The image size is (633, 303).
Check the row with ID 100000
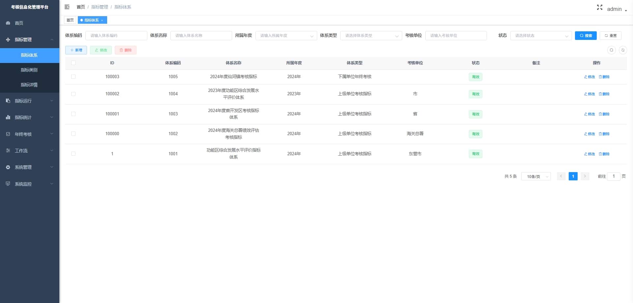73,134
